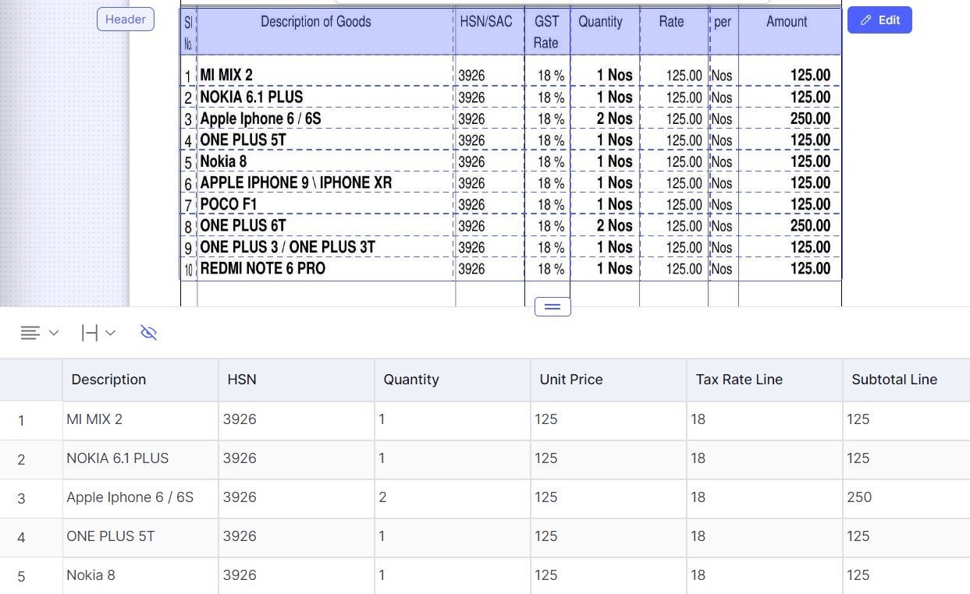This screenshot has width=970, height=594.
Task: Click the panel divider drag handle
Action: pyautogui.click(x=553, y=306)
